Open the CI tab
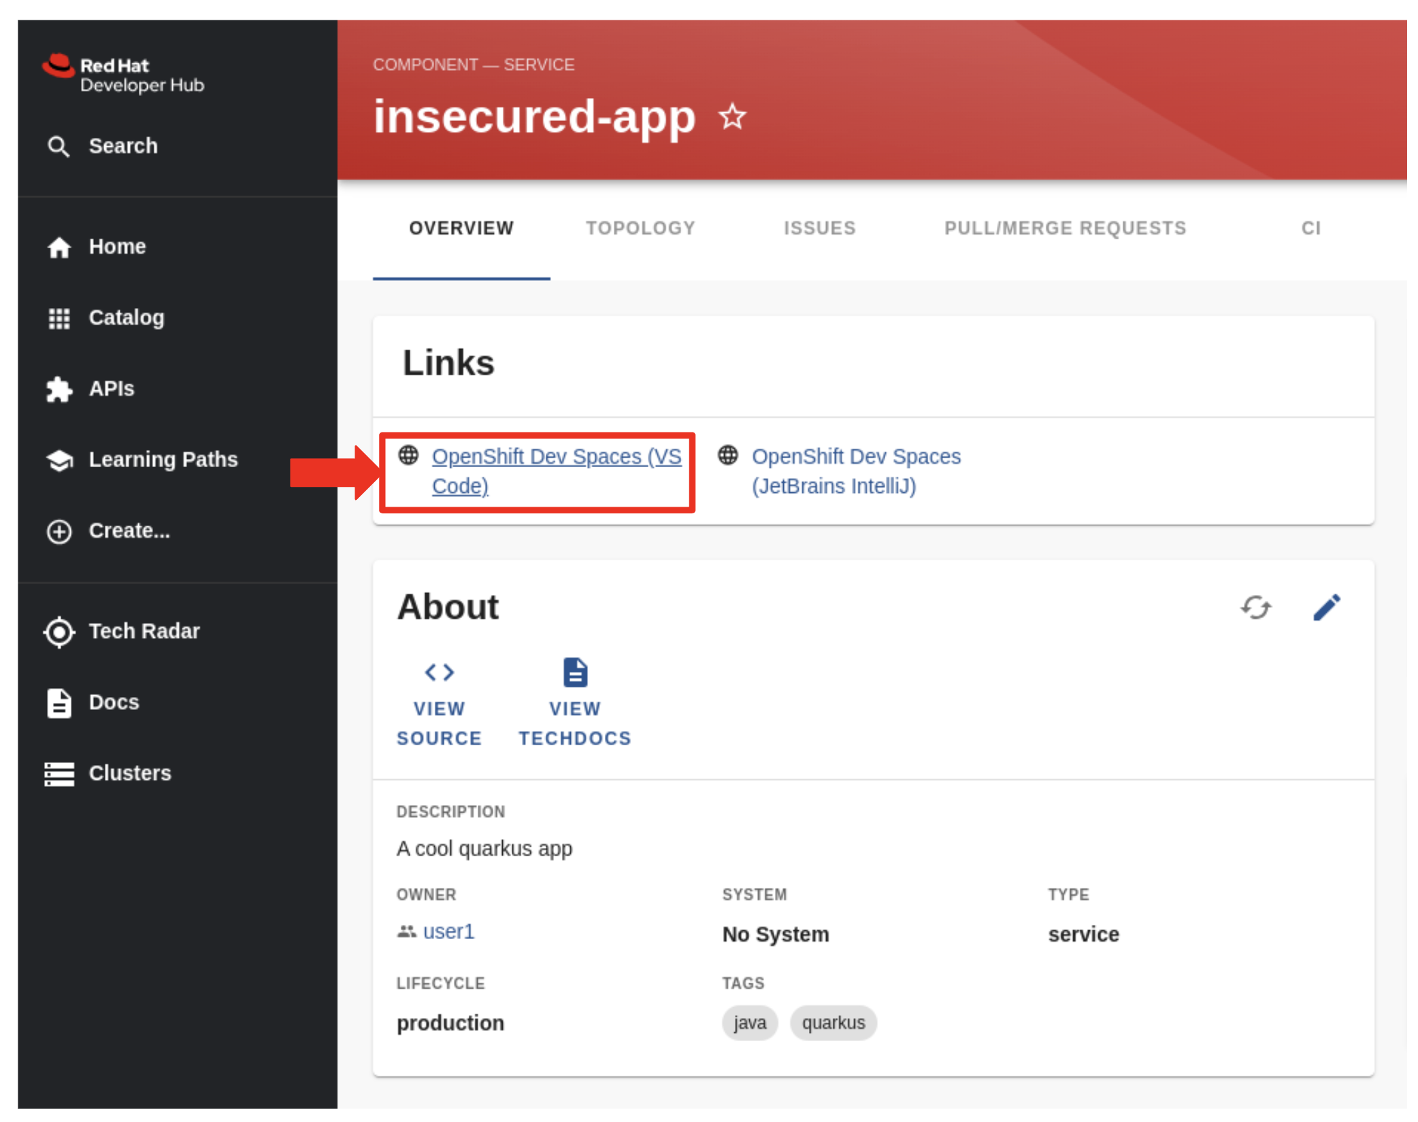This screenshot has height=1122, width=1418. [x=1311, y=228]
